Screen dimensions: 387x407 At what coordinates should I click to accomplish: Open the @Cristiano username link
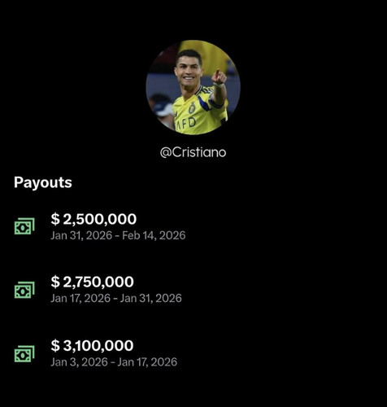coord(193,152)
